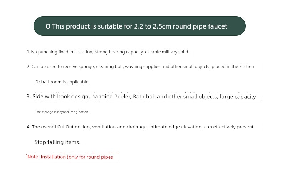Click the green round pipe faucet banner

[139, 26]
